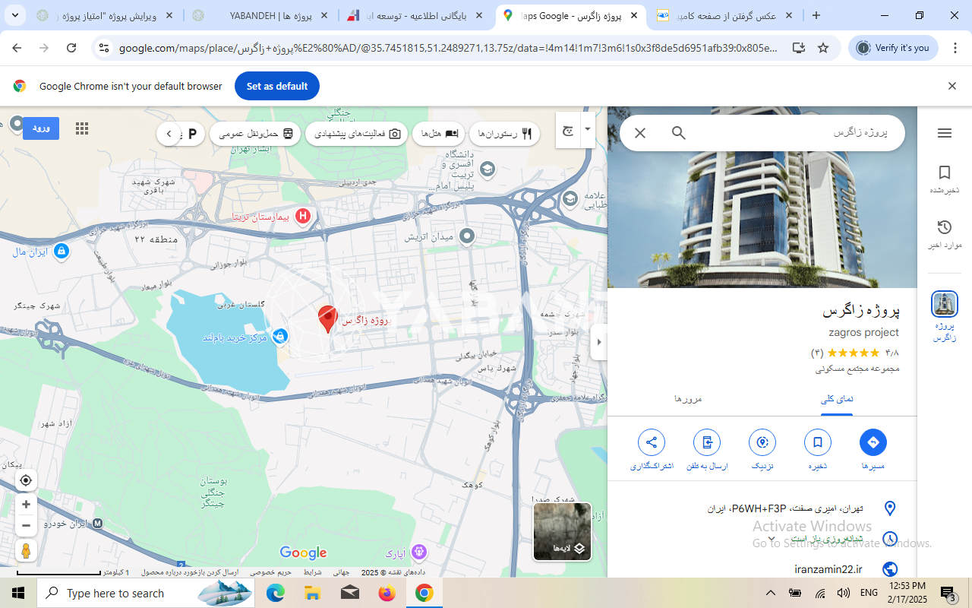This screenshot has height=608, width=972.
Task: Expand the opening hours chevron
Action: point(772,539)
